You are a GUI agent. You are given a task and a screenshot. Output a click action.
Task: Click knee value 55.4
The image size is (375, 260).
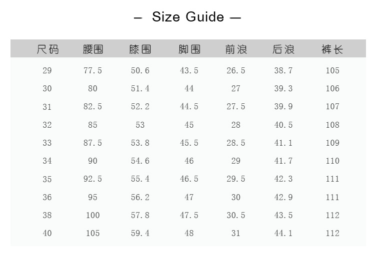[x=140, y=179]
